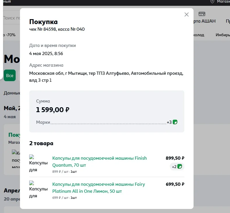This screenshot has height=213, width=230.
Task: Click the store address Московская обл text
Action: (x=106, y=77)
